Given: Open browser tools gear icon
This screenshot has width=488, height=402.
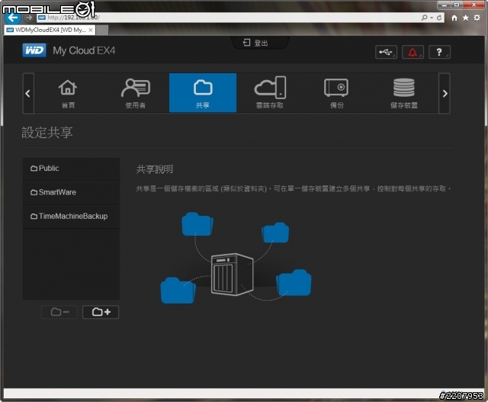Looking at the screenshot, I should point(477,18).
